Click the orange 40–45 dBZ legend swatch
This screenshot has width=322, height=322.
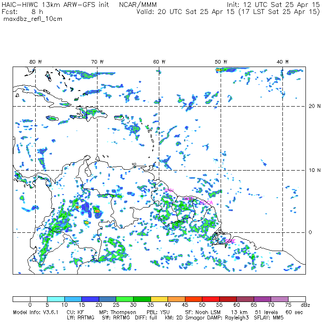click(x=177, y=299)
